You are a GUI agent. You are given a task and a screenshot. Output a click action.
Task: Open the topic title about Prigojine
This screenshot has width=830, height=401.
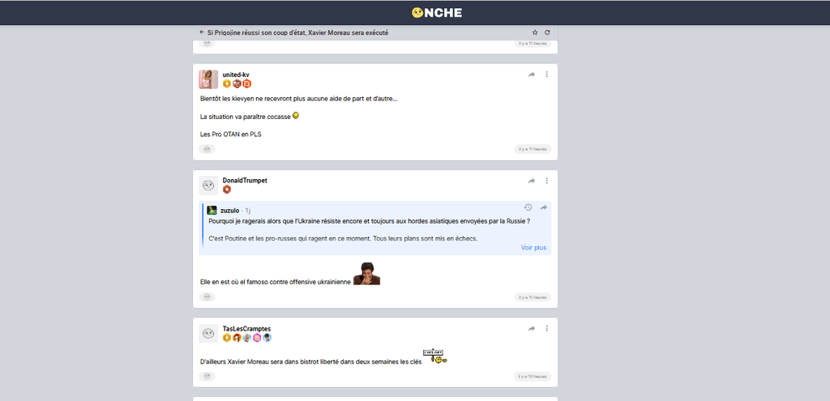click(298, 32)
